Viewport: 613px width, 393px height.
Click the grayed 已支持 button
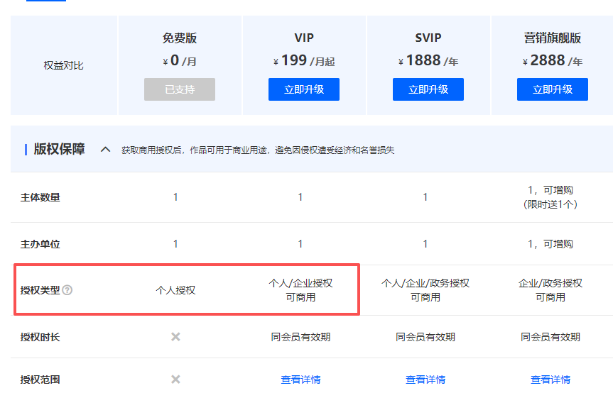pyautogui.click(x=180, y=89)
